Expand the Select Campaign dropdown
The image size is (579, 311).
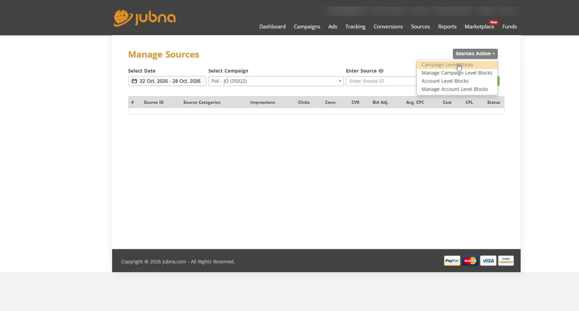pos(276,81)
